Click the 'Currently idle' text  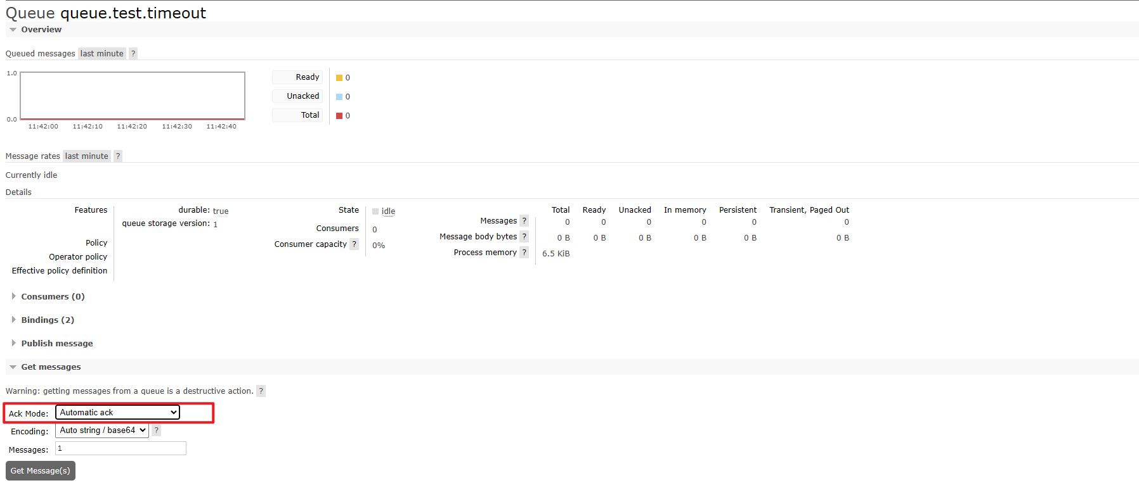point(32,175)
